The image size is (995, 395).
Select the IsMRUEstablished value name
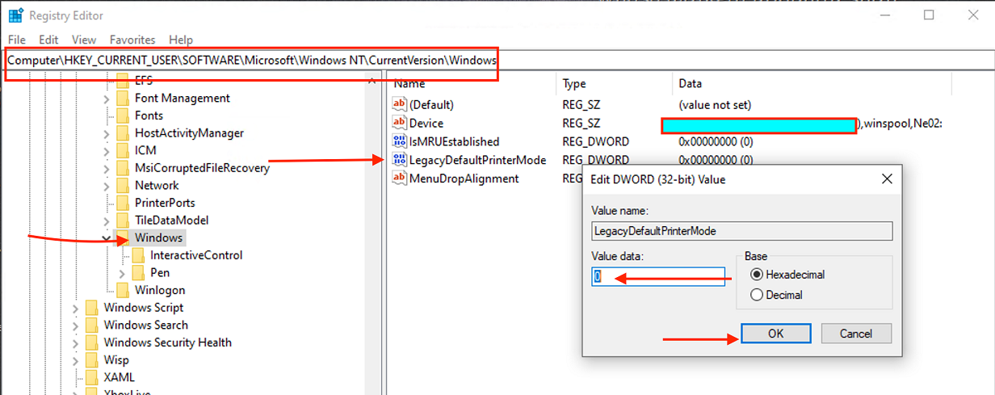[454, 141]
